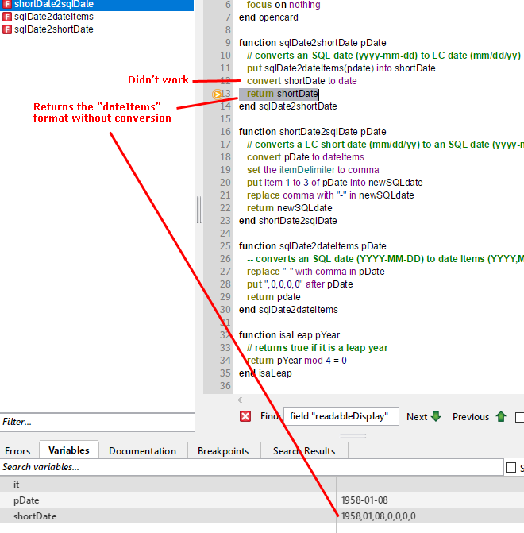
Task: Select the 'it' variable row
Action: click(x=262, y=484)
